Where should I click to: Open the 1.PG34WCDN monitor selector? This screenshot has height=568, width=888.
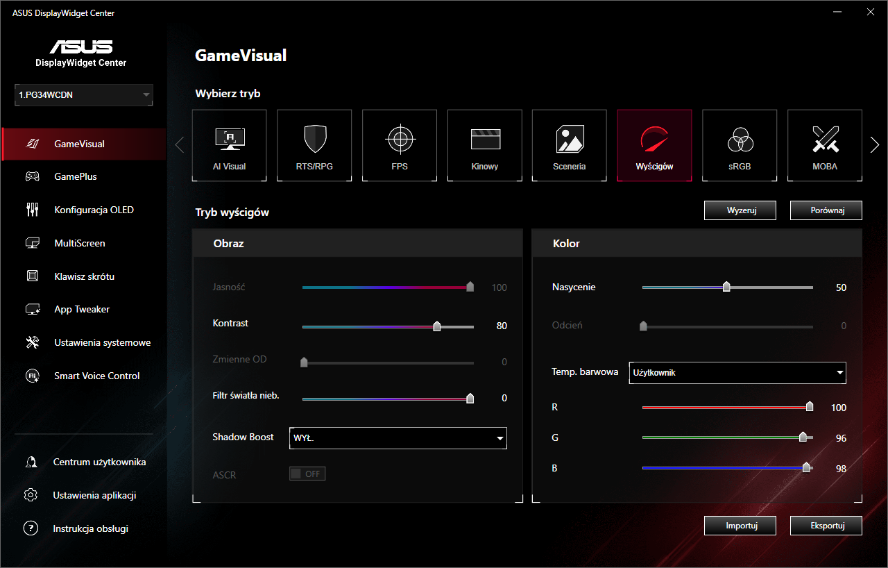click(x=83, y=95)
